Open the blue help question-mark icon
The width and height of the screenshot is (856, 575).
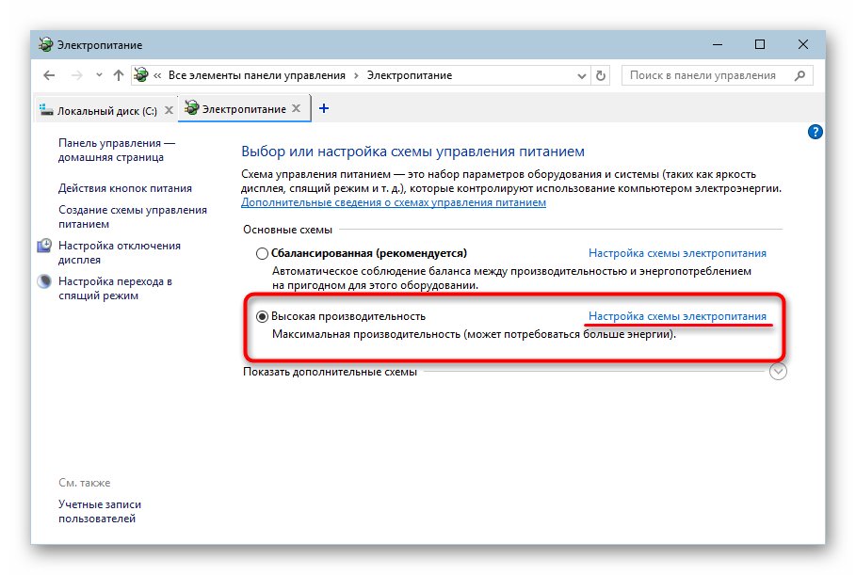point(816,133)
